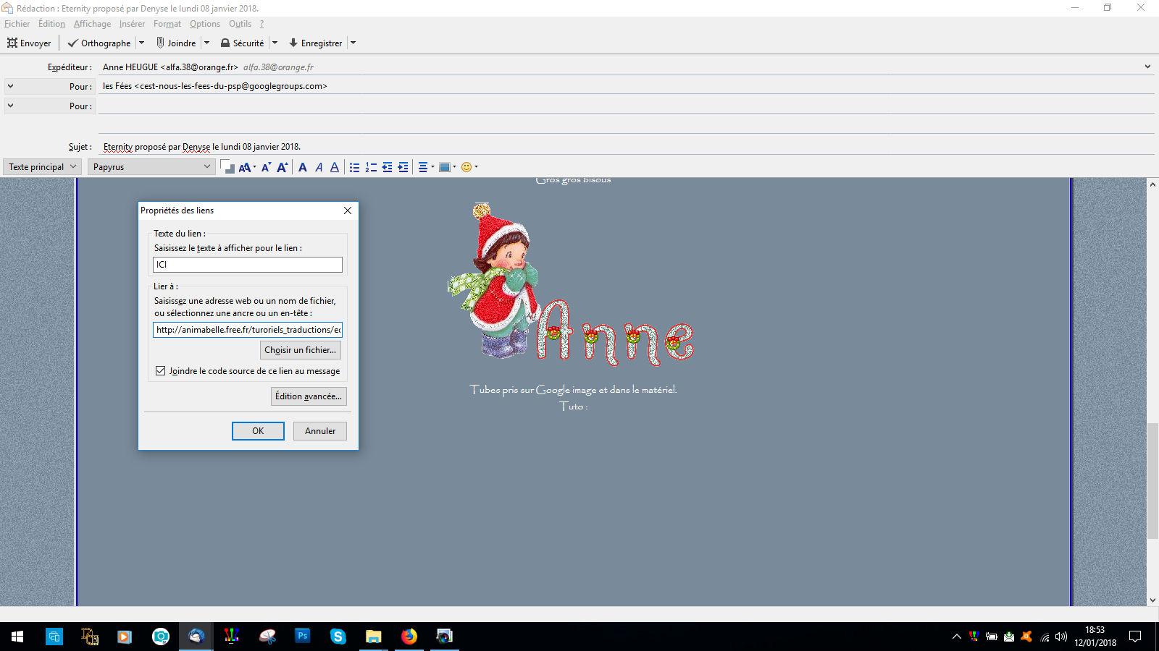The image size is (1159, 651).
Task: Click the taskbar clock showing 18:53
Action: pyautogui.click(x=1095, y=637)
